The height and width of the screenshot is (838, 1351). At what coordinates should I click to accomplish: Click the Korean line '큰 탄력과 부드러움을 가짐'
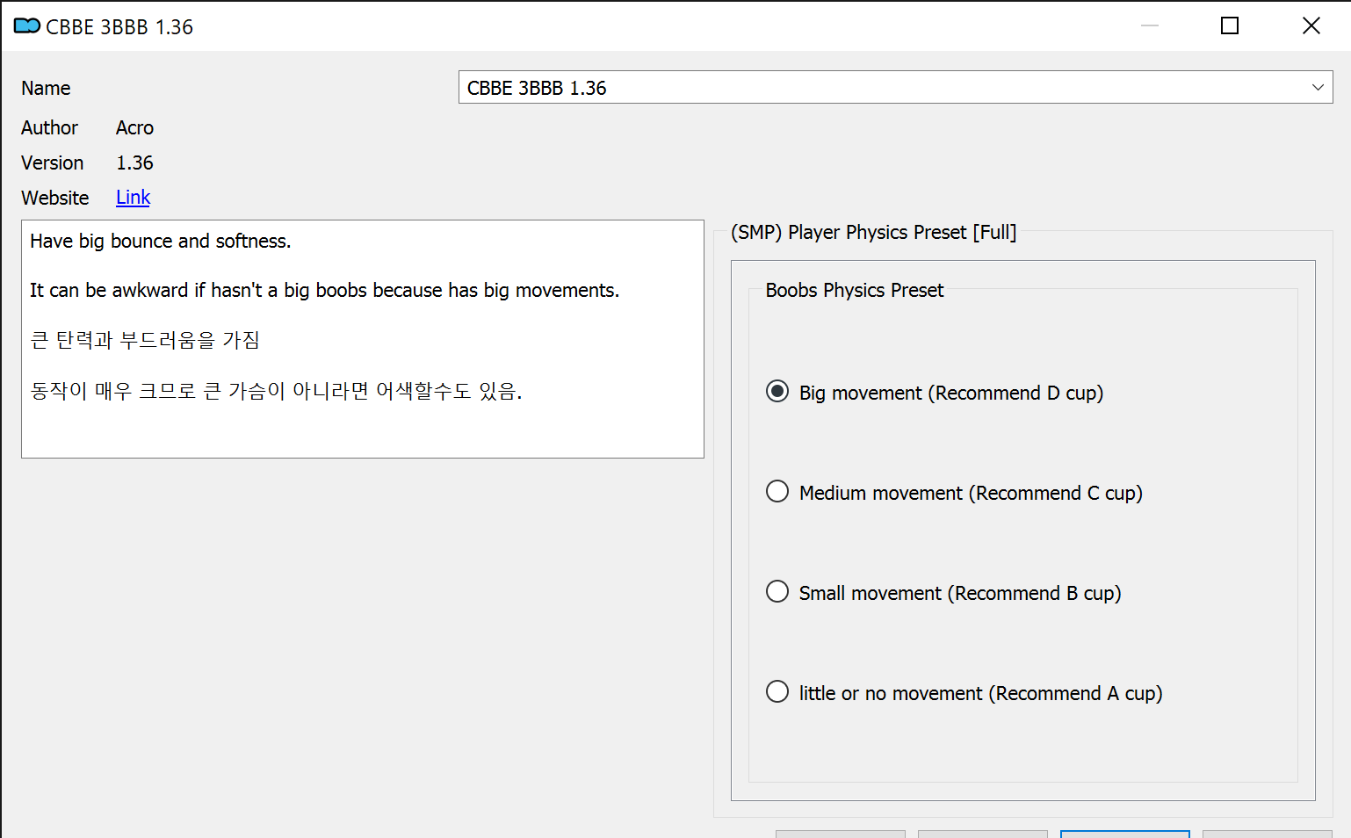[x=145, y=340]
